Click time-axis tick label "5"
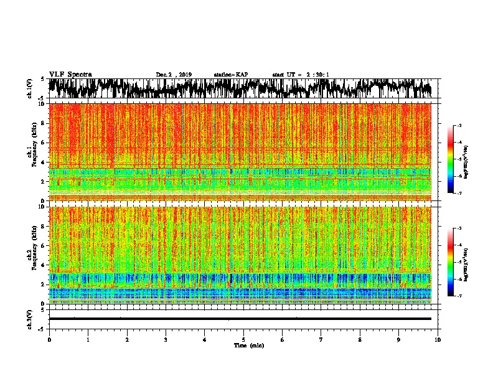 point(243,340)
